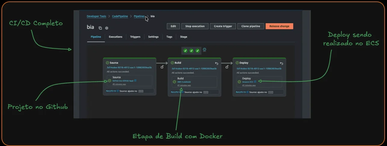Click the success icon beside the GitHub source action
387x146 pixels.
pos(110,81)
